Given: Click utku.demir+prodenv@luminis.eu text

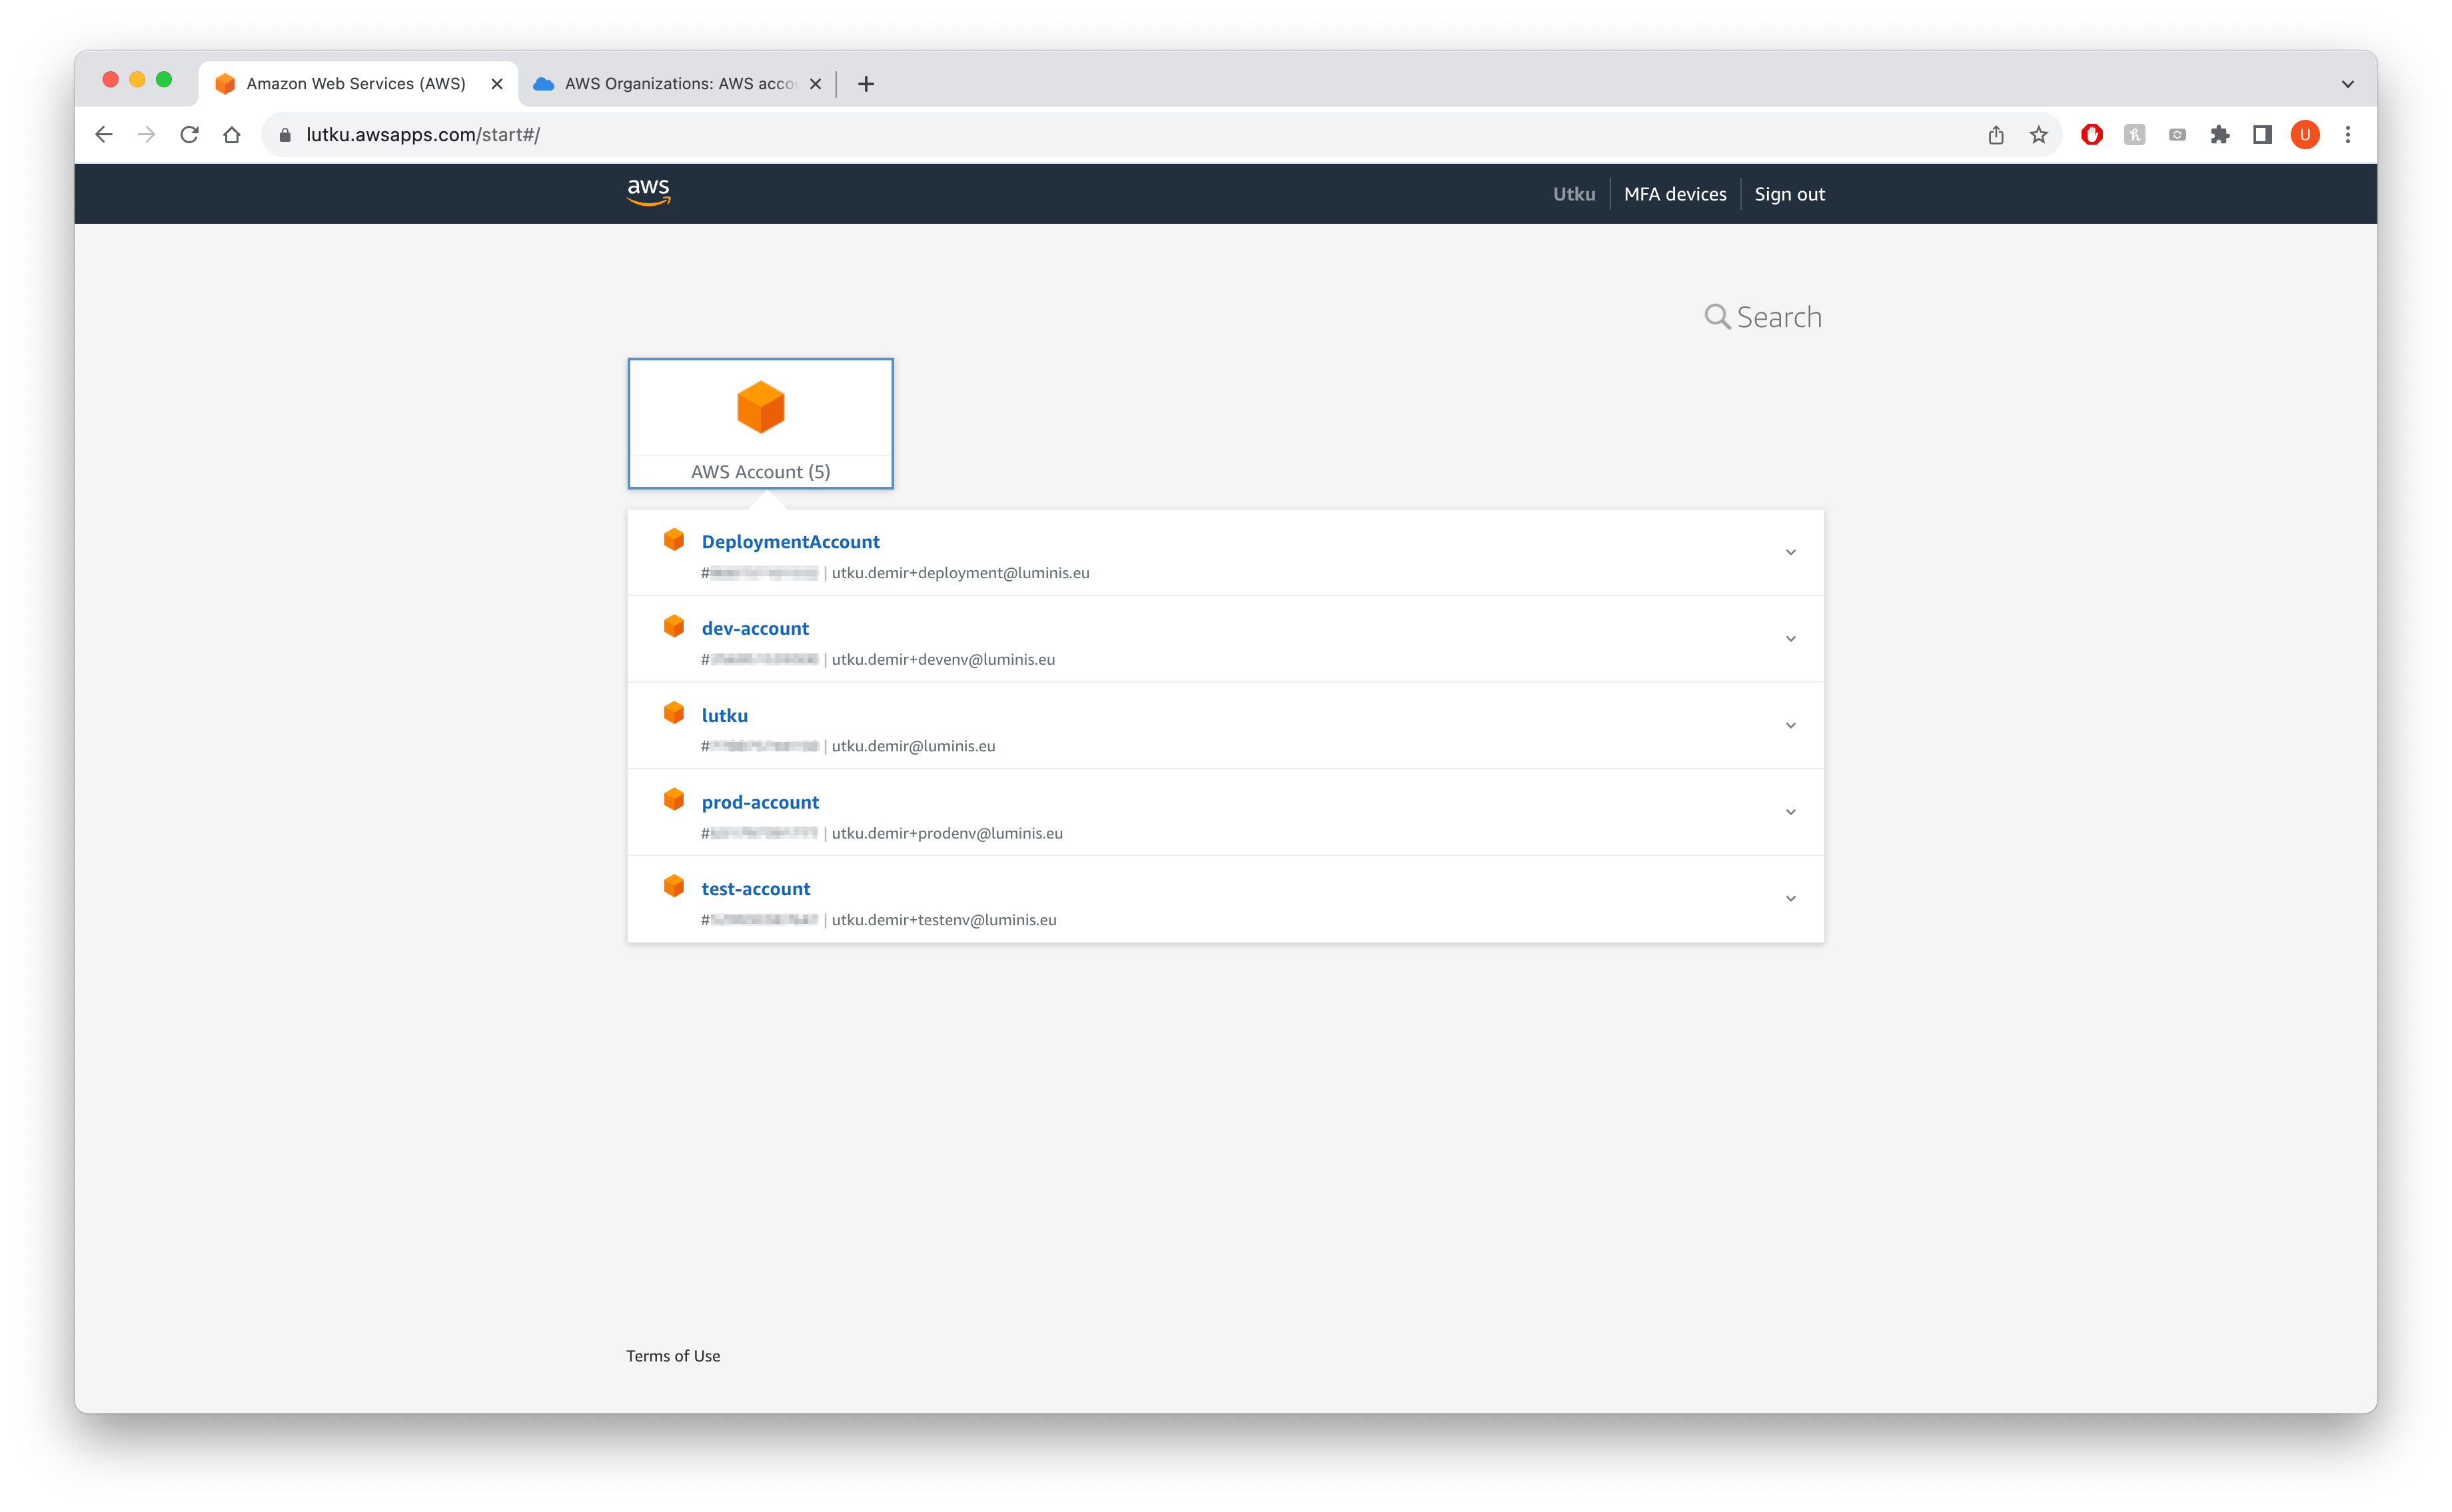Looking at the screenshot, I should [x=947, y=833].
